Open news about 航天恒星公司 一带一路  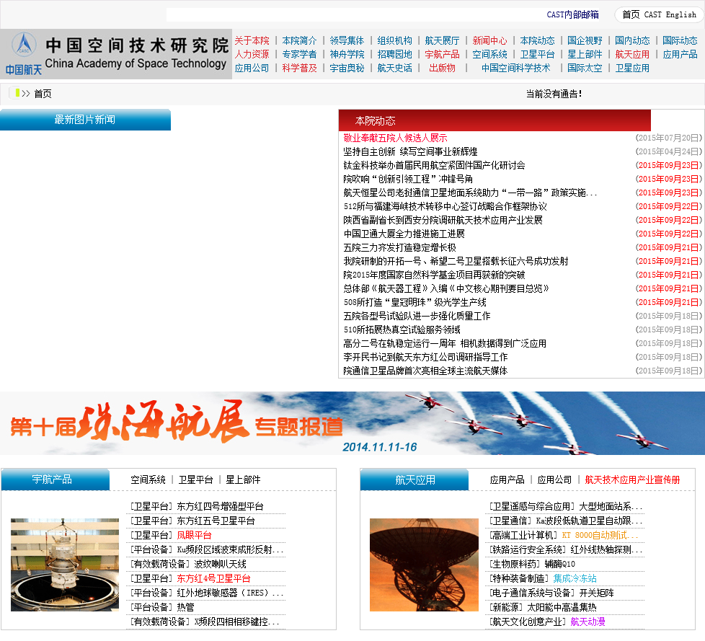click(x=470, y=193)
